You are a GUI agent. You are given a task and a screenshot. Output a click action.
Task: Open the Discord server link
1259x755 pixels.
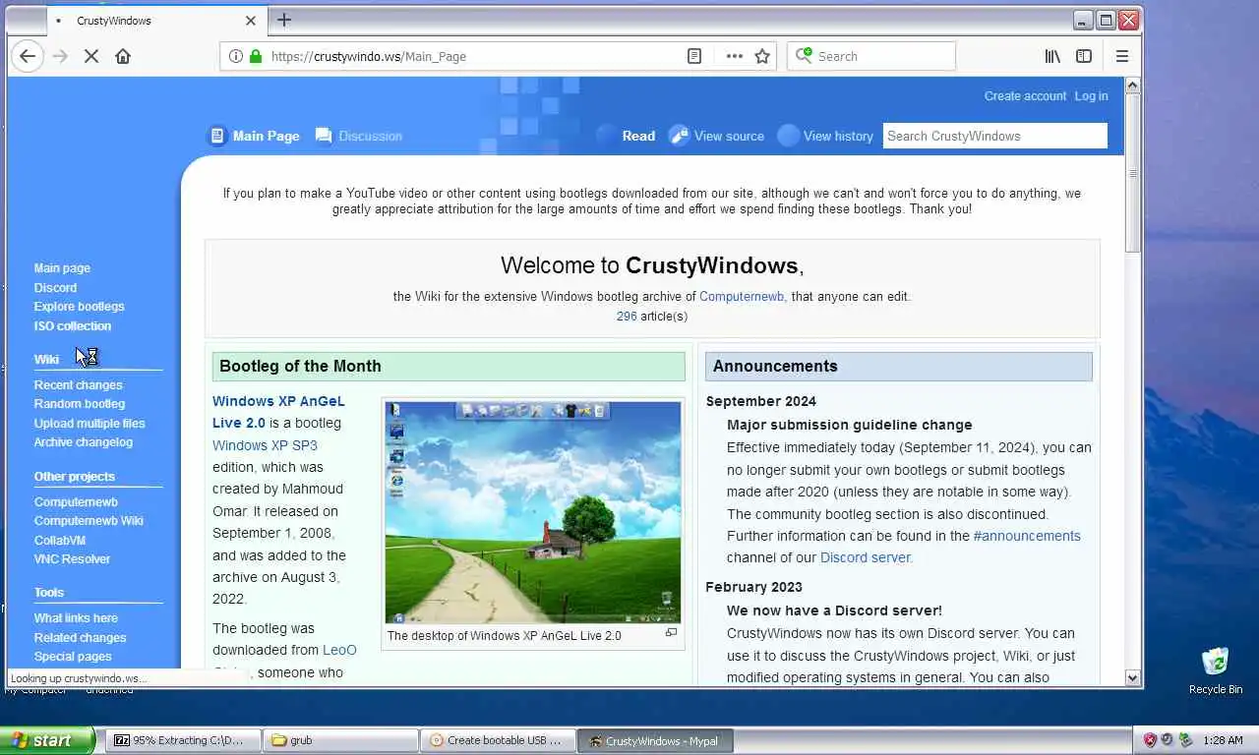click(x=866, y=557)
